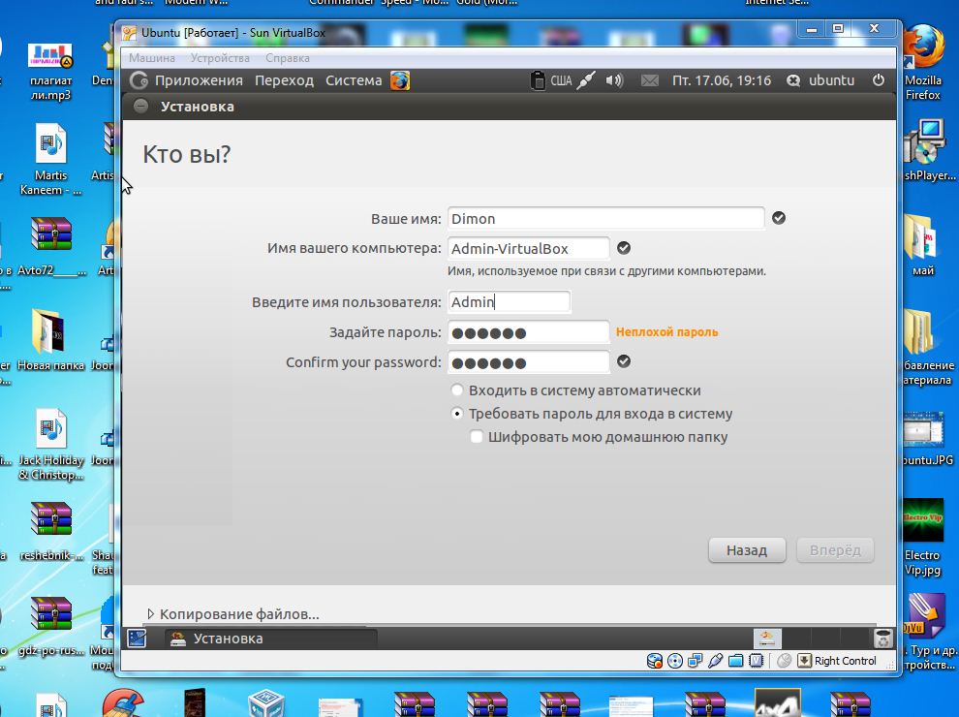Open the Система menu
The height and width of the screenshot is (717, 959).
pos(354,80)
